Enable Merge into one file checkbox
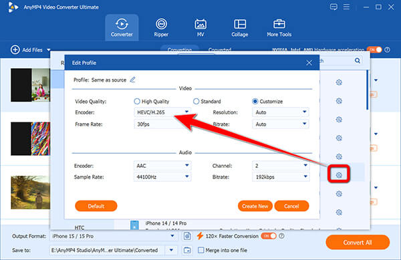The width and height of the screenshot is (401, 260). click(201, 250)
